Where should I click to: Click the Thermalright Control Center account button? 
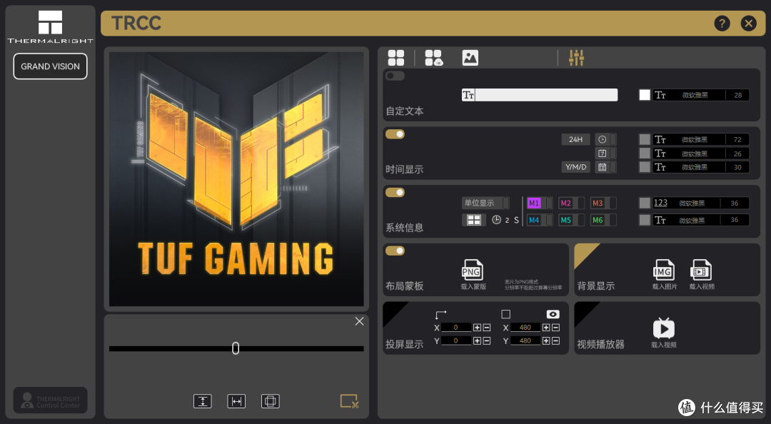coord(50,400)
